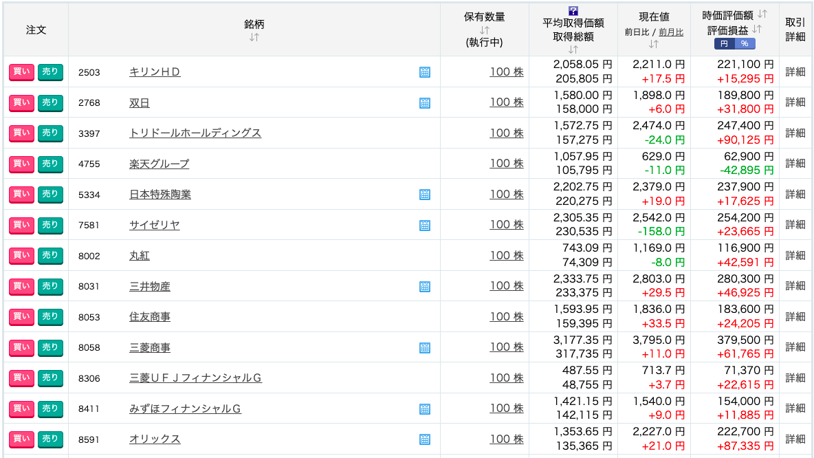814x458 pixels.
Task: Open オリックス stock link
Action: (x=155, y=439)
